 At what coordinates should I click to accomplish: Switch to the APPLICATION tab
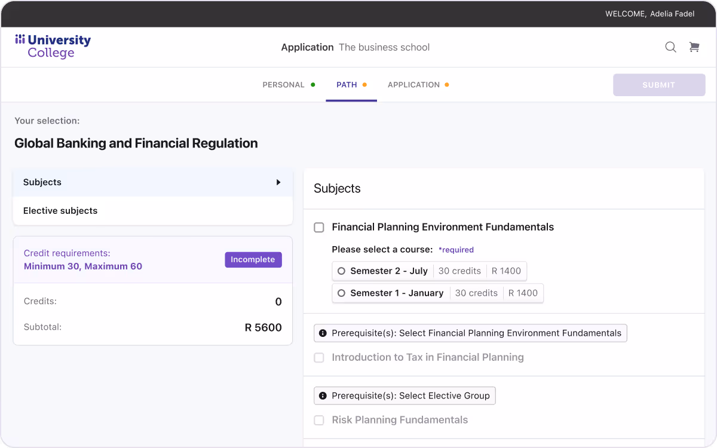click(413, 84)
